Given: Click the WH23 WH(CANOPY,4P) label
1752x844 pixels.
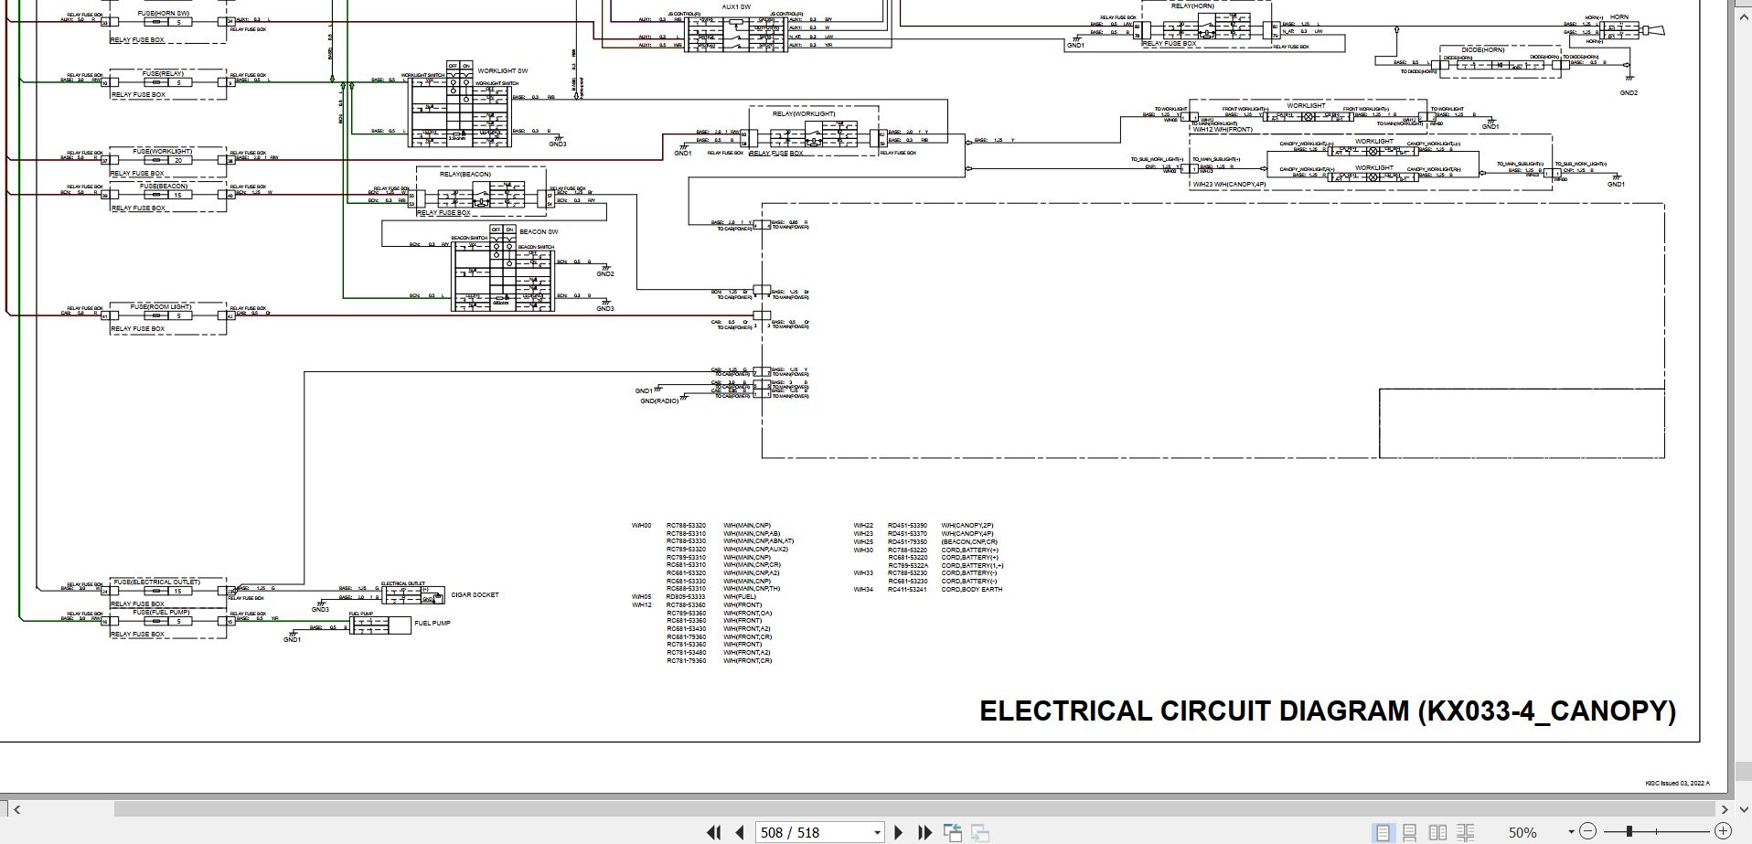Looking at the screenshot, I should click(1229, 185).
